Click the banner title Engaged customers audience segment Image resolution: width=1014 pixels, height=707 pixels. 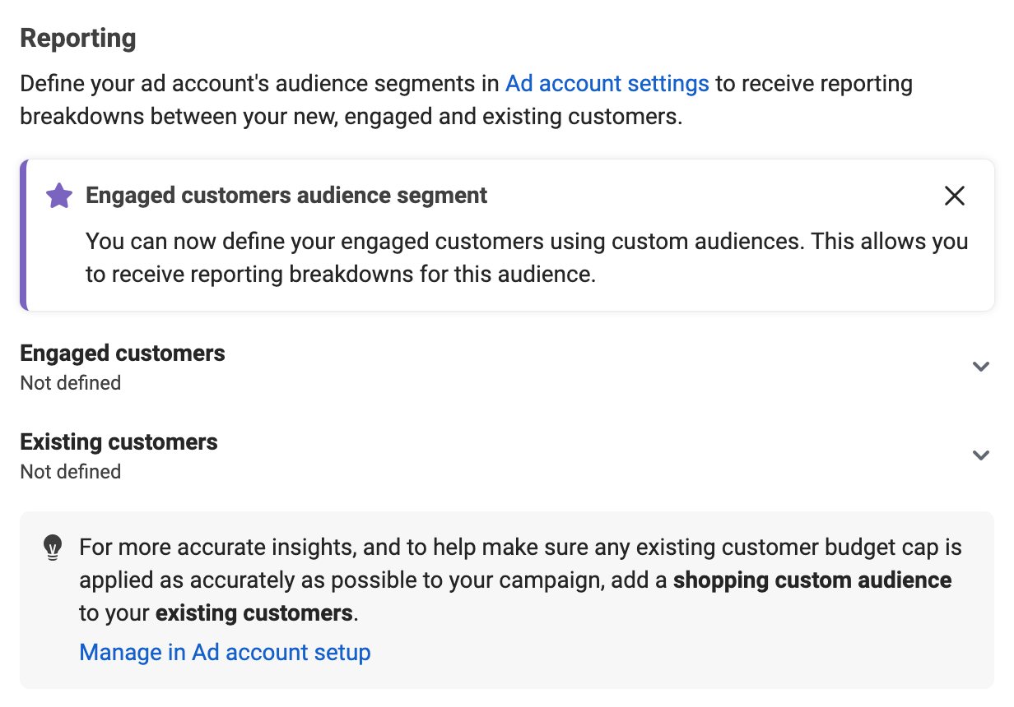tap(286, 196)
